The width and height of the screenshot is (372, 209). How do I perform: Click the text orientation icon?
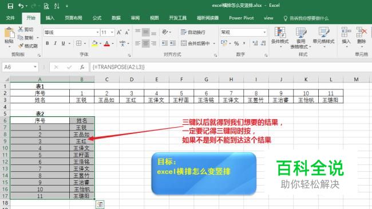point(165,32)
